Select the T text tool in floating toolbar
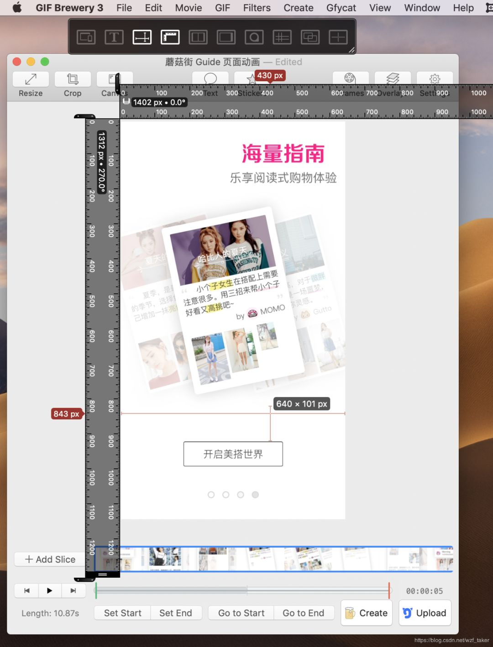Image resolution: width=493 pixels, height=647 pixels. click(114, 37)
